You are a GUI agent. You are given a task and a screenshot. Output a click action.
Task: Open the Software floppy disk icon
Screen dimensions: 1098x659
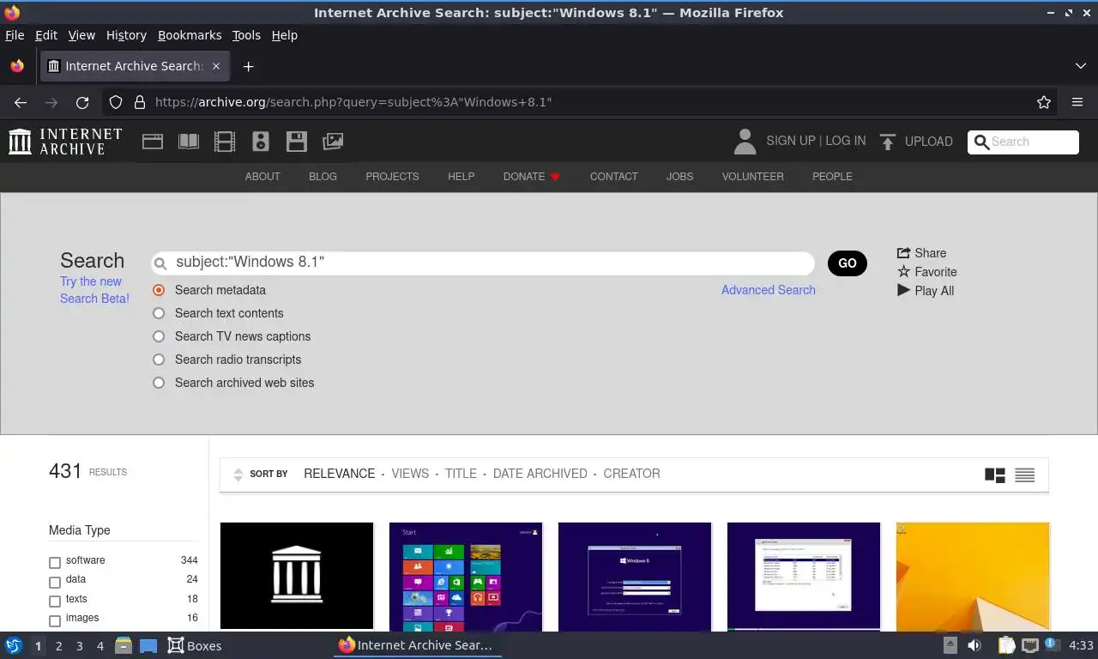[297, 142]
